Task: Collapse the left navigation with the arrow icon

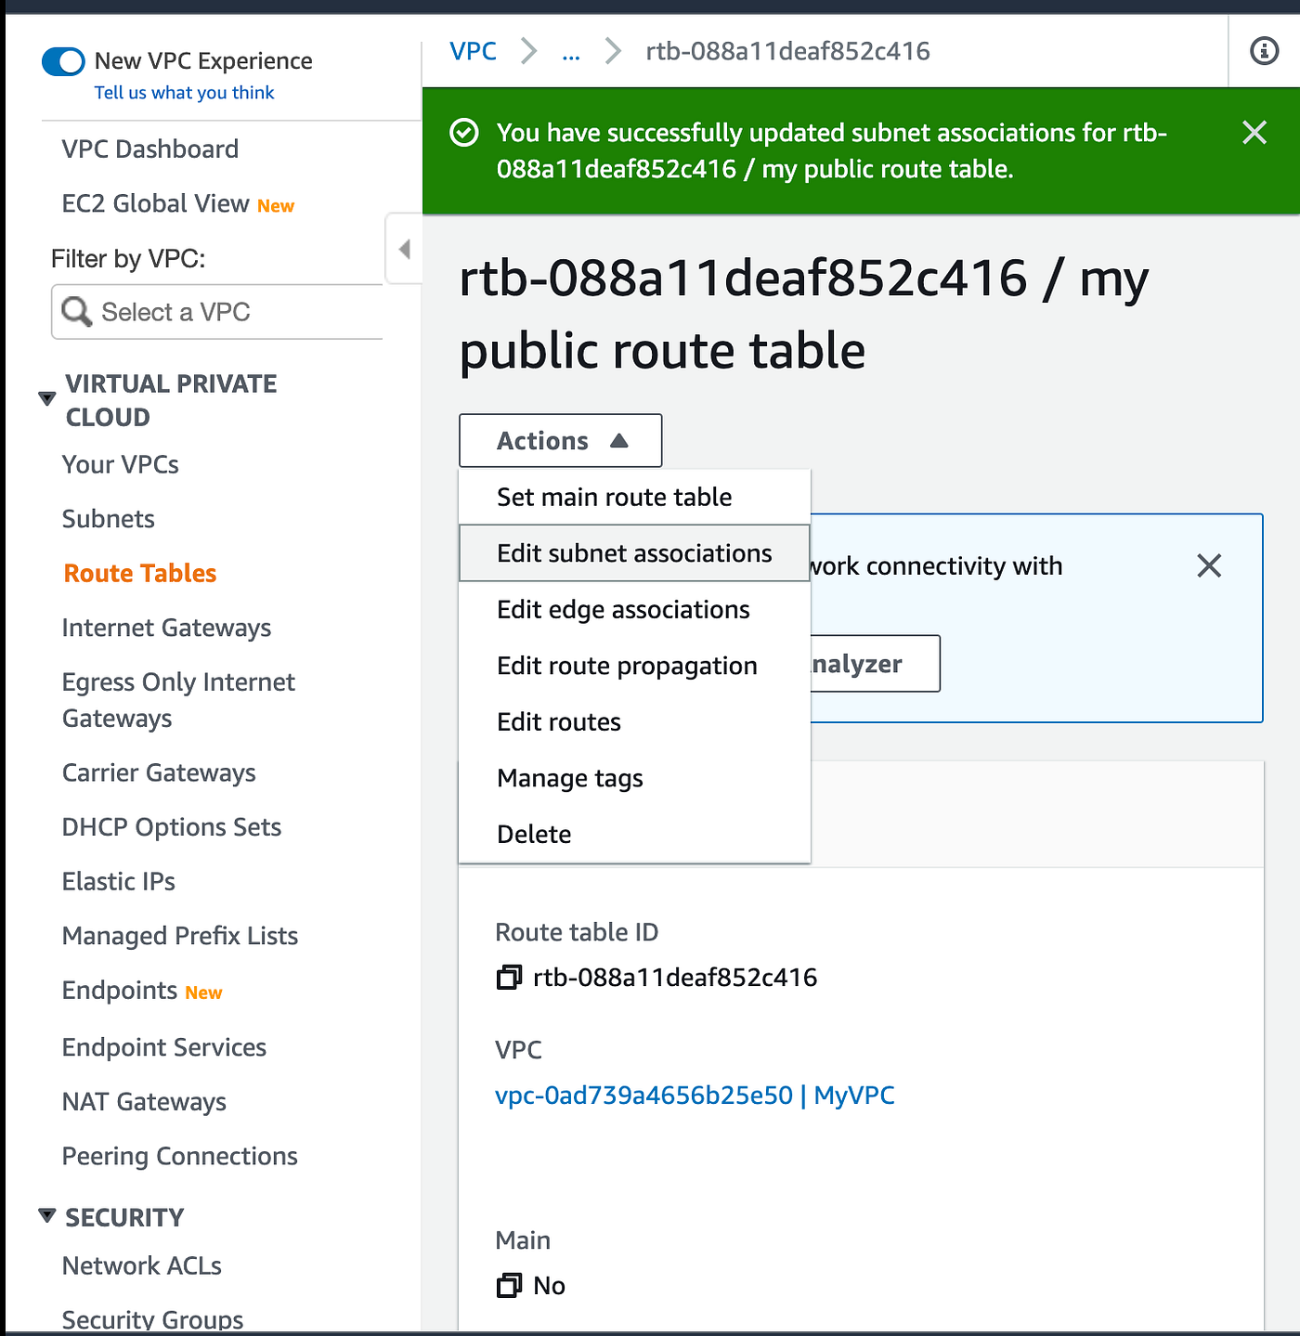Action: [404, 248]
